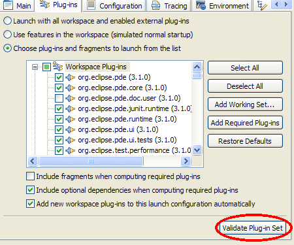Click Add Required Plug-ins button
The width and height of the screenshot is (294, 245).
pyautogui.click(x=245, y=123)
